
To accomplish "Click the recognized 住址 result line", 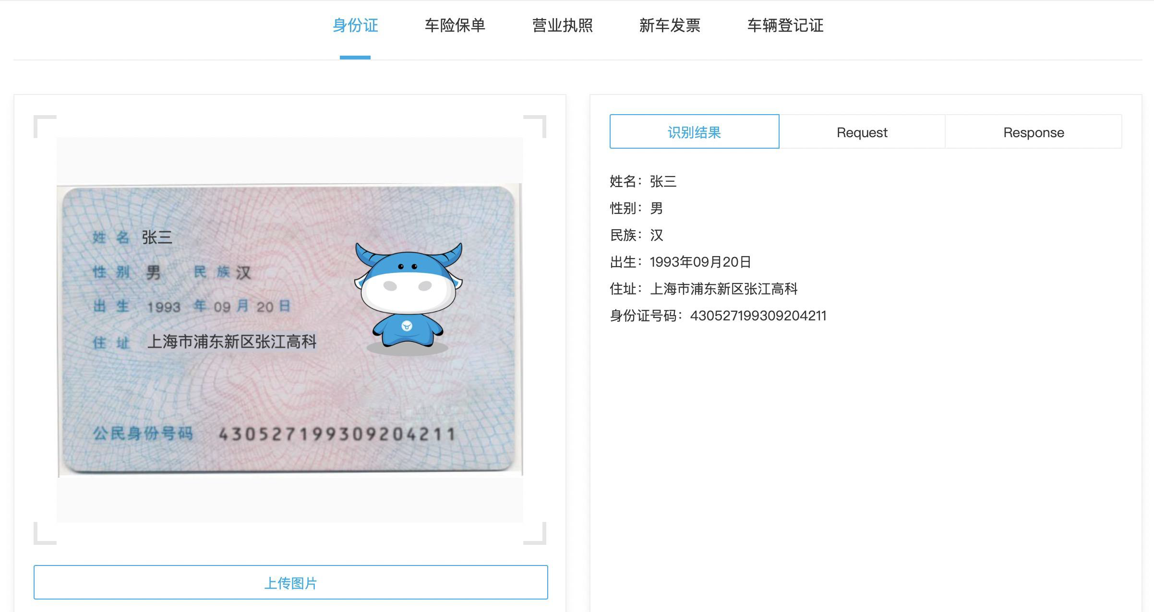I will [703, 289].
